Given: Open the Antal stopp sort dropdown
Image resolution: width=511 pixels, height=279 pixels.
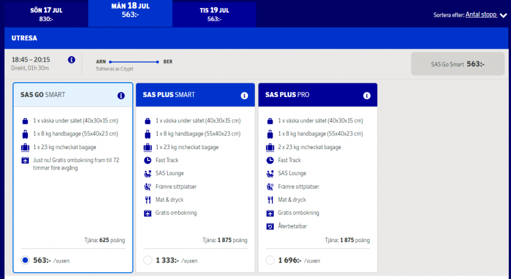Looking at the screenshot, I should tap(481, 15).
